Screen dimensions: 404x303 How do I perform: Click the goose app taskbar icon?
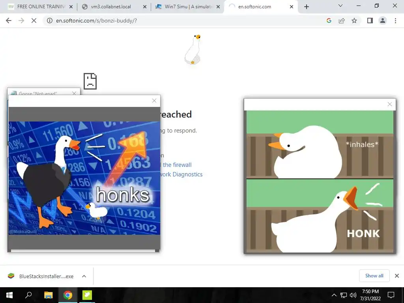pyautogui.click(x=87, y=295)
